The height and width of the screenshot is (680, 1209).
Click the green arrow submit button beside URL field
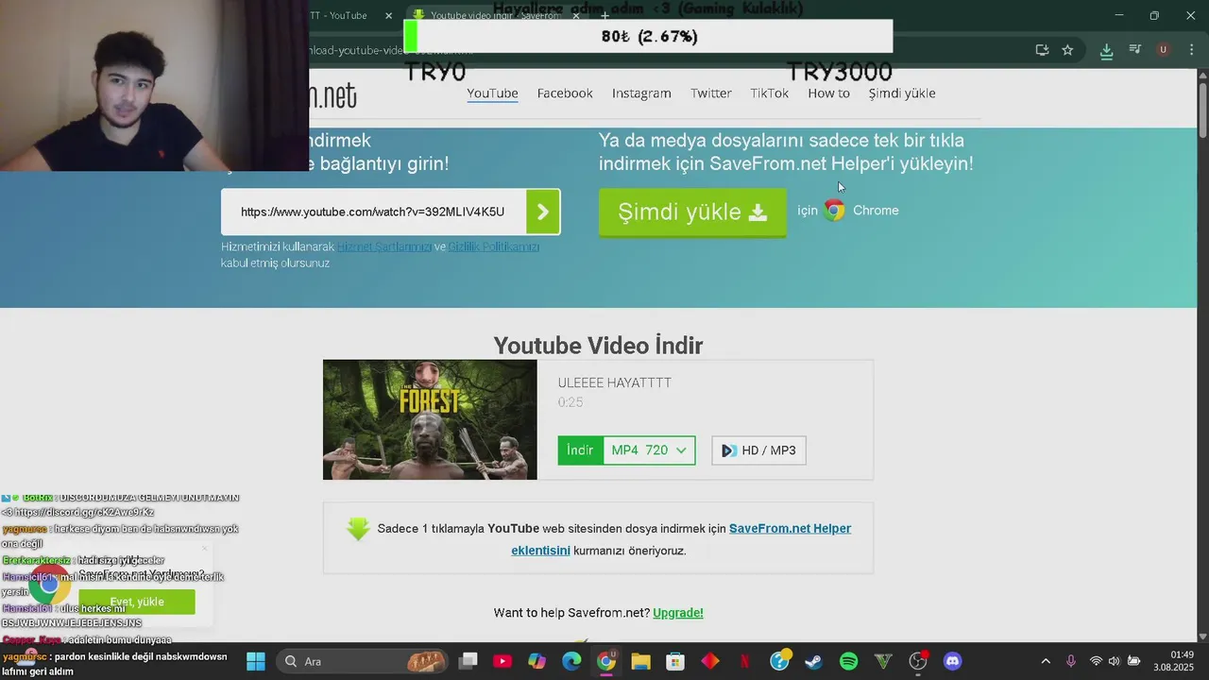543,212
